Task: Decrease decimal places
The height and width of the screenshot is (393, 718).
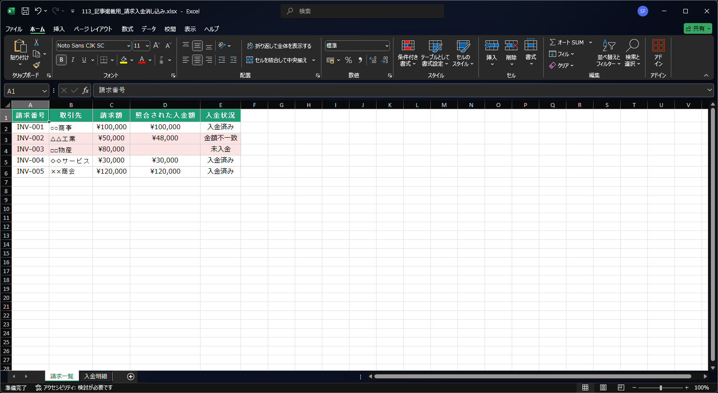Action: [385, 60]
